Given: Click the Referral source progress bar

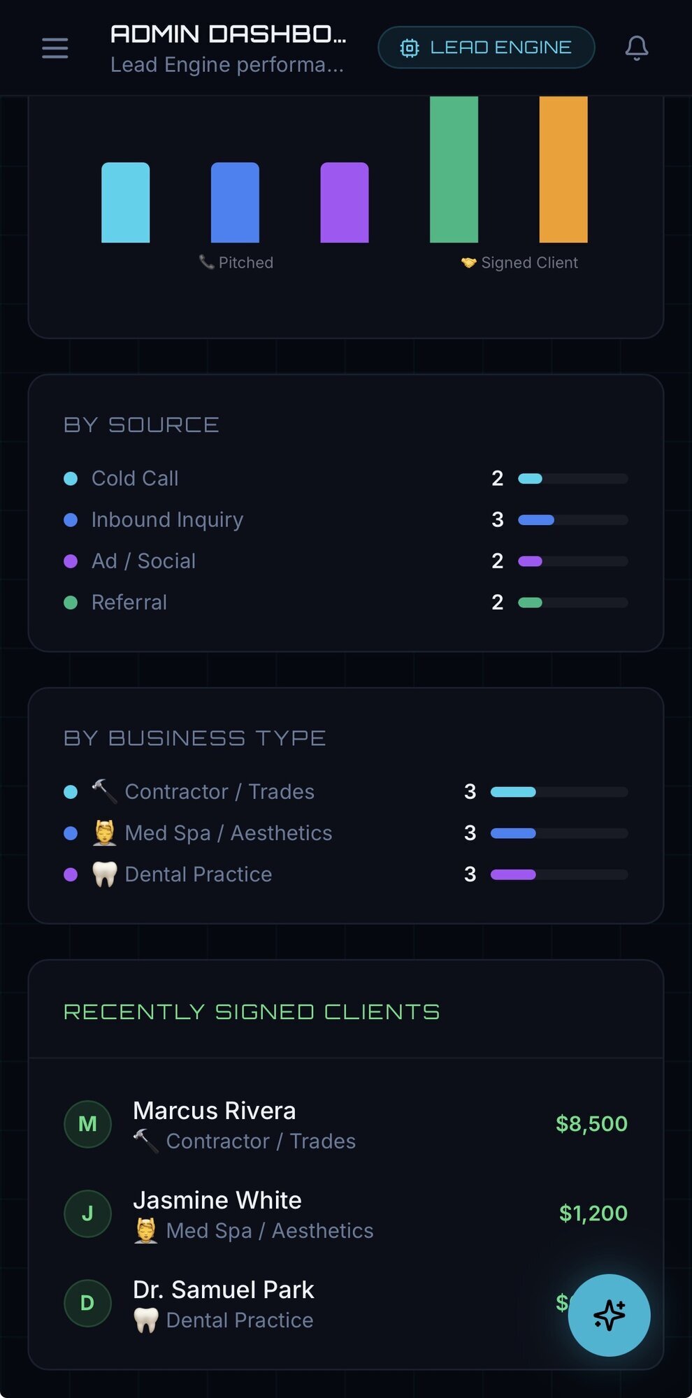Looking at the screenshot, I should point(572,603).
